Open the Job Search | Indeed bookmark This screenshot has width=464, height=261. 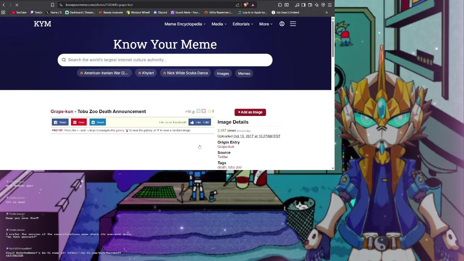click(x=285, y=12)
